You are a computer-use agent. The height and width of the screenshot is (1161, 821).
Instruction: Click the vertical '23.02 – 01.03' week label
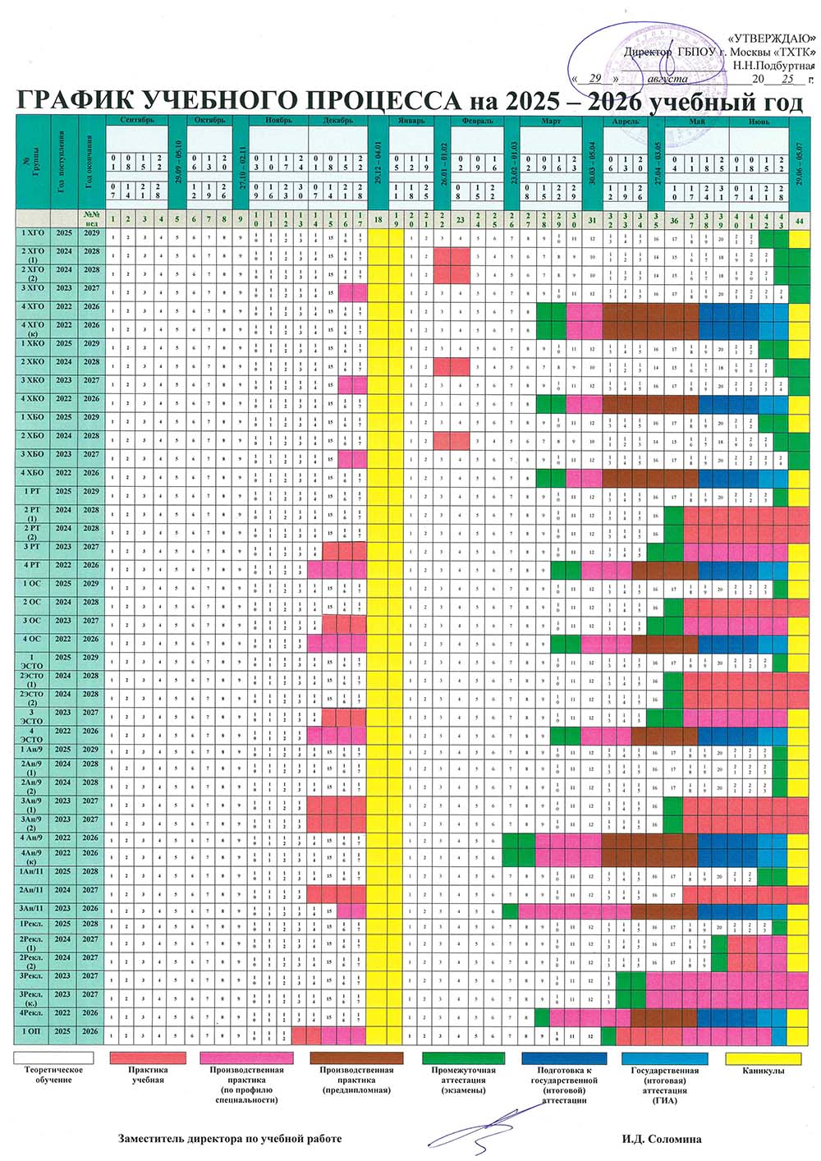click(512, 163)
